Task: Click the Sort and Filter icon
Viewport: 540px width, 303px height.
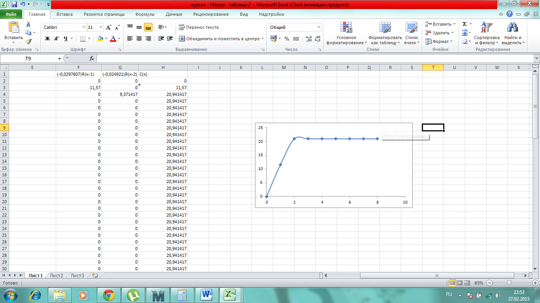Action: pos(487,28)
